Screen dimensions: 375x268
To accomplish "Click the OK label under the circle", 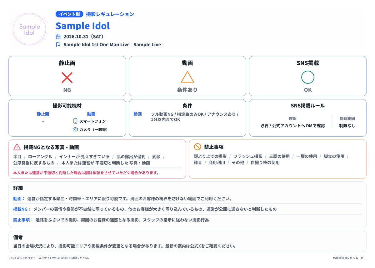I will [308, 90].
